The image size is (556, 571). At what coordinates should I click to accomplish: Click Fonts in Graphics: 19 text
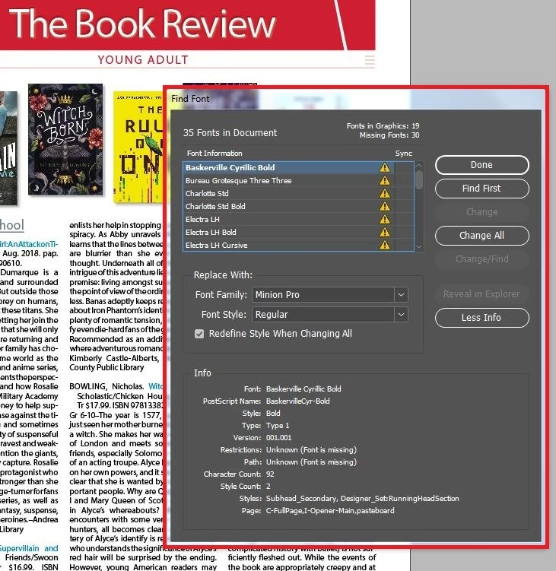[383, 126]
